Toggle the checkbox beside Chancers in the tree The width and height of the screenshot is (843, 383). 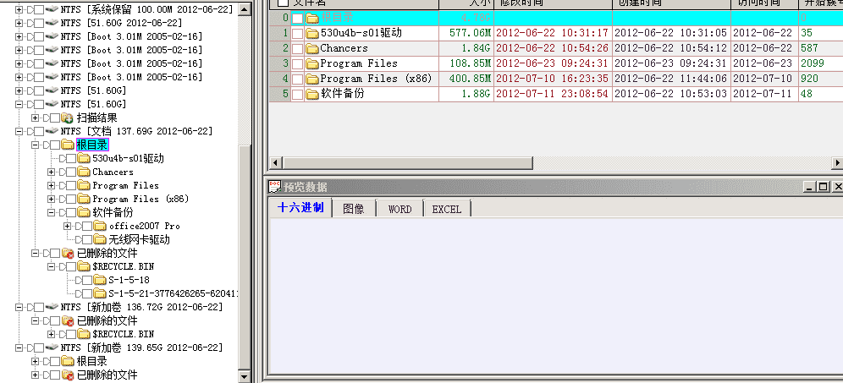coord(71,172)
